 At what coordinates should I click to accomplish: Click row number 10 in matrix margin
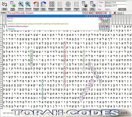pos(1,64)
